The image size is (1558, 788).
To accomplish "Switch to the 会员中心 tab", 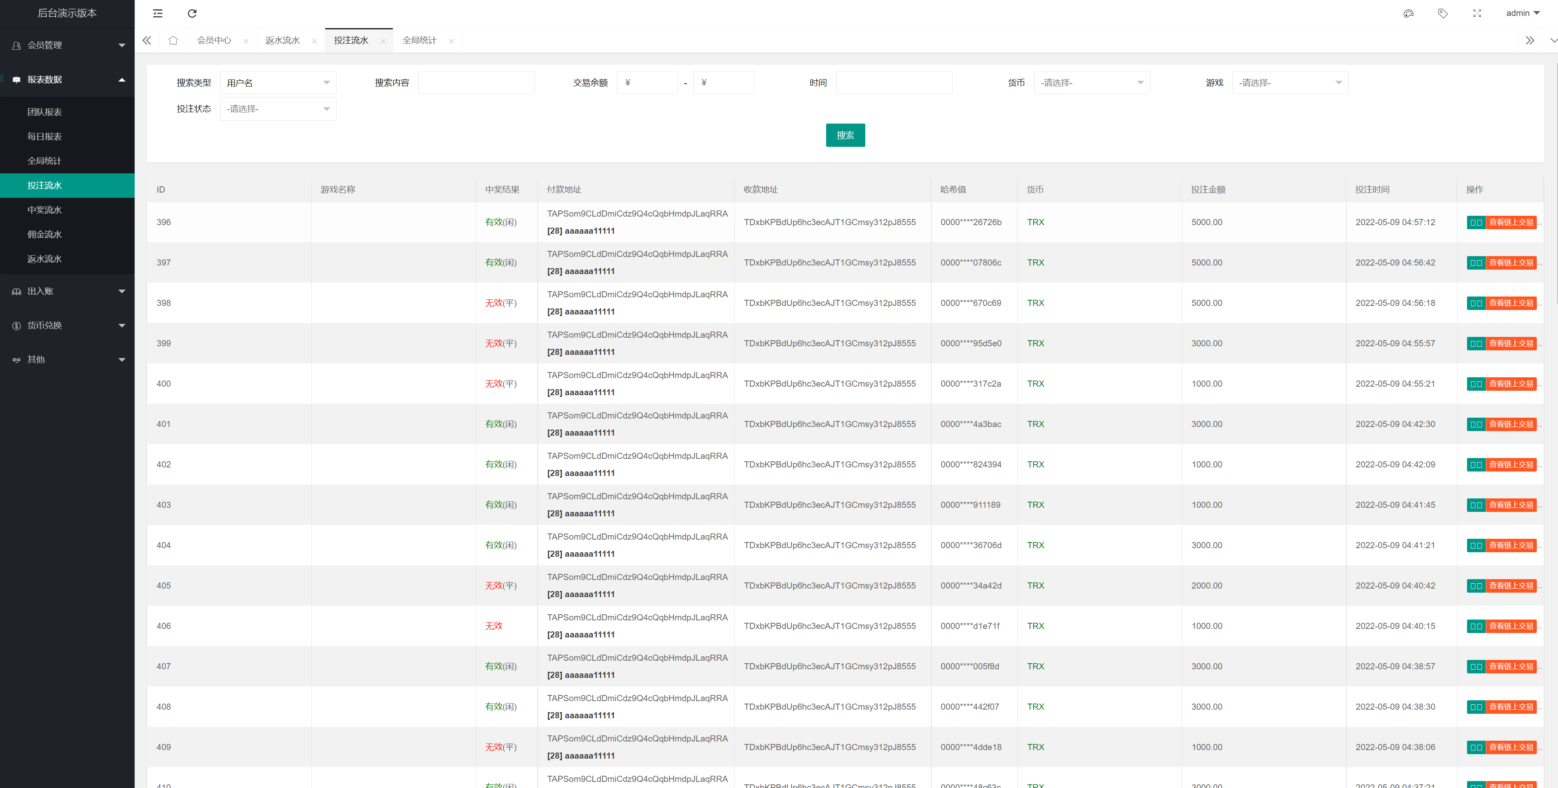I will (x=214, y=40).
